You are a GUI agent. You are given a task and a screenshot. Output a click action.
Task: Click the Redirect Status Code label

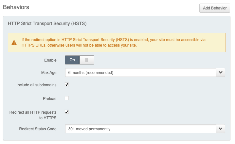click(38, 129)
